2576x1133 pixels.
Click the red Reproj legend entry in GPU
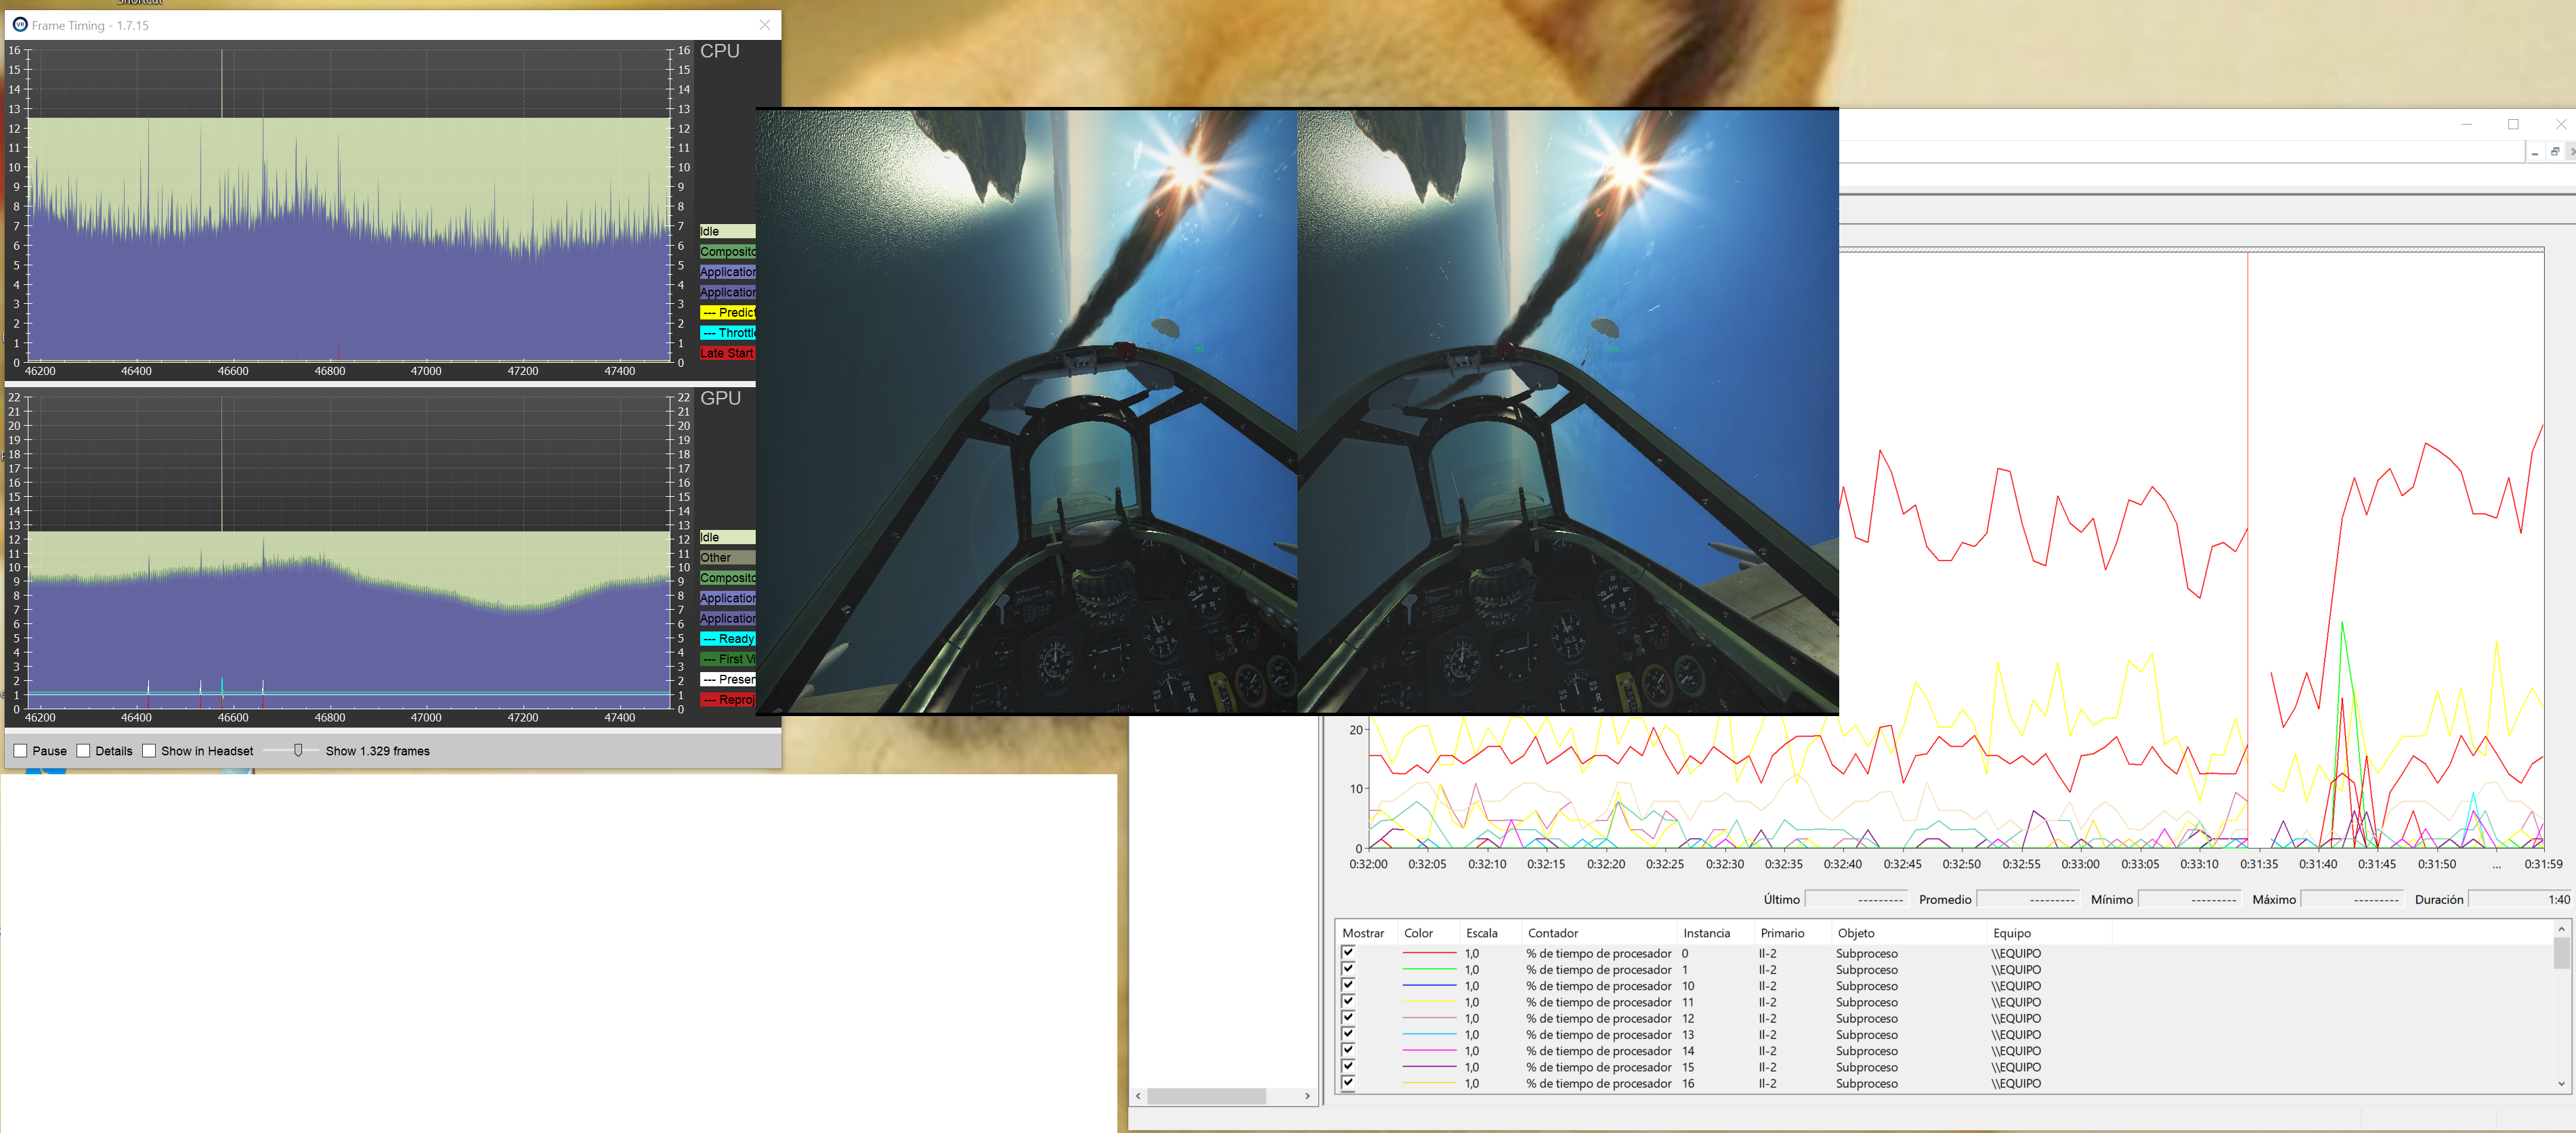727,699
